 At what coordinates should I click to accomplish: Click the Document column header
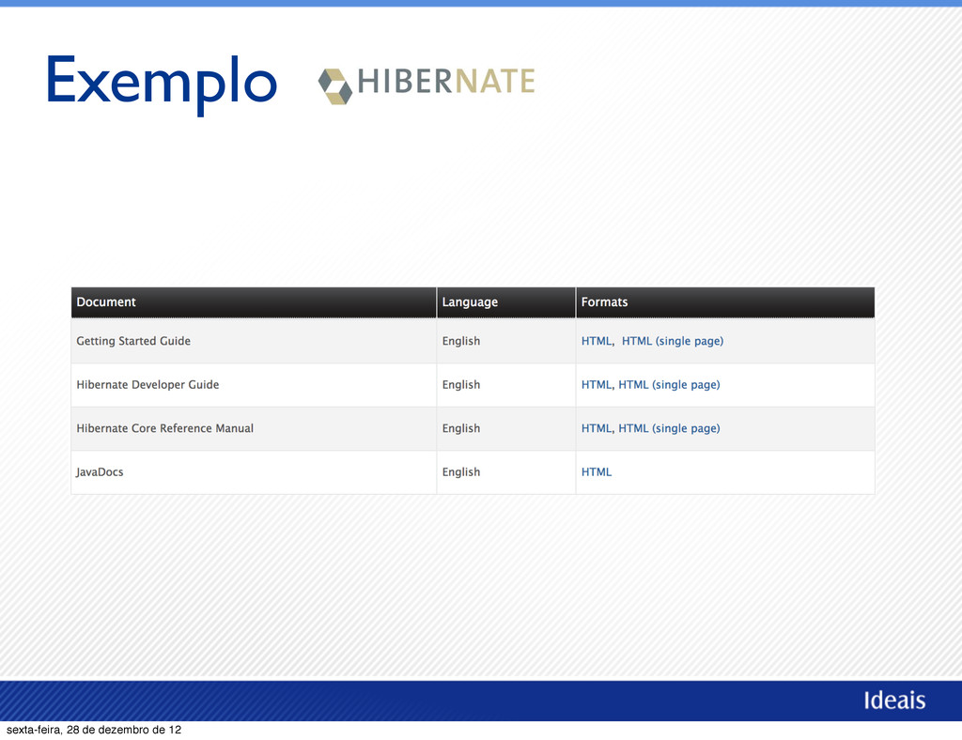(x=254, y=302)
